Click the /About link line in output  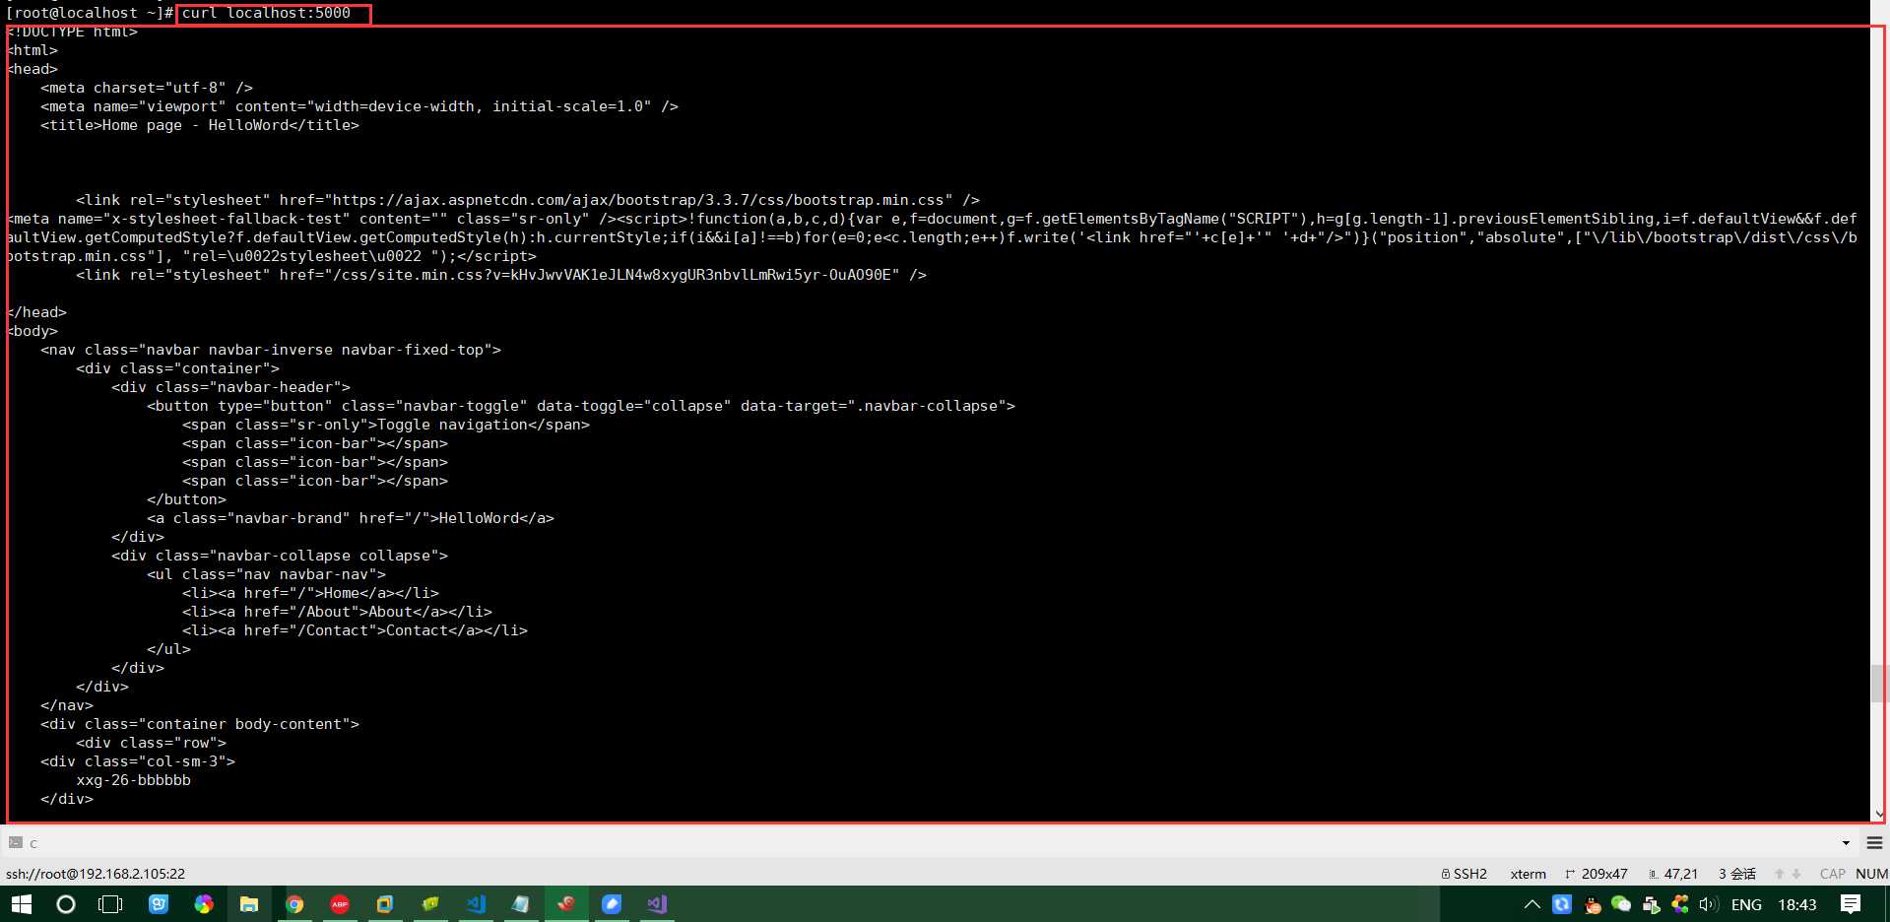(x=337, y=612)
